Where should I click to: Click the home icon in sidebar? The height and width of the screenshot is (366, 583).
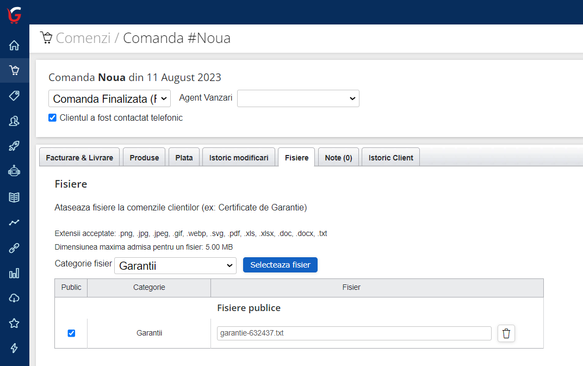point(14,46)
